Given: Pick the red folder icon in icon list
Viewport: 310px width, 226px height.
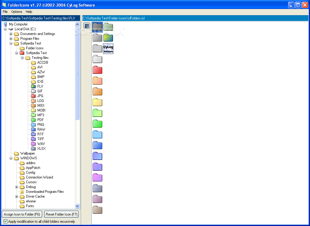Looking at the screenshot, I should pyautogui.click(x=97, y=70).
